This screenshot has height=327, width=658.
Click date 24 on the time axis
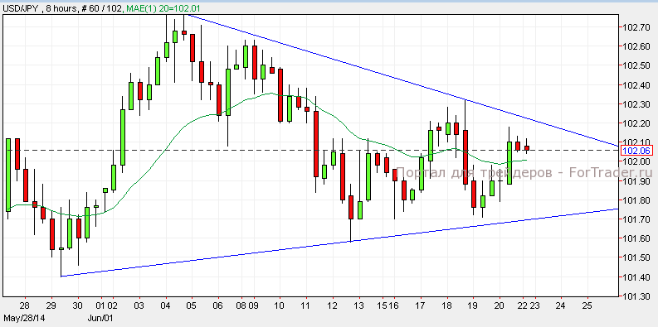561,305
